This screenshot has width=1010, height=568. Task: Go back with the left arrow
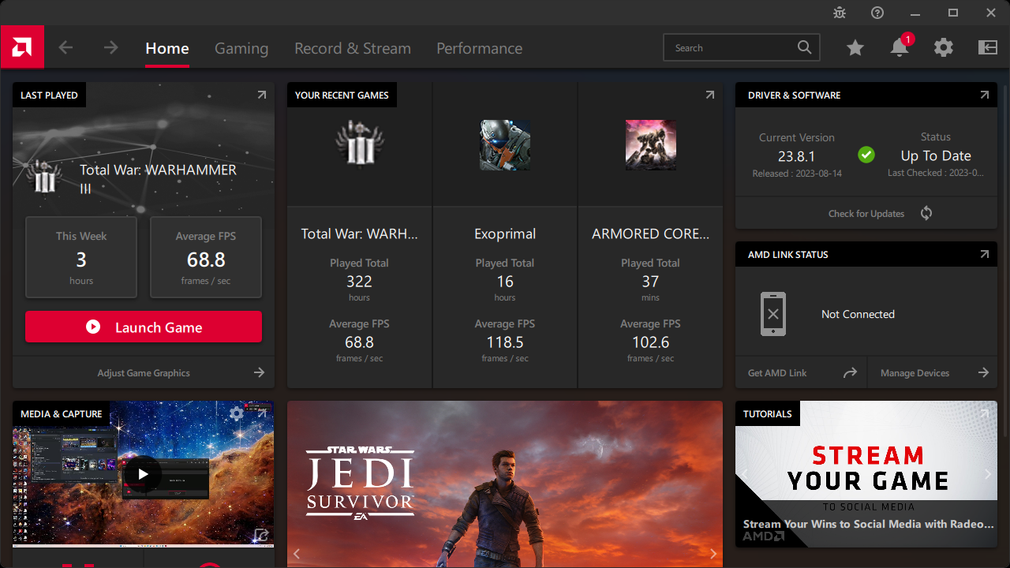[x=65, y=48]
